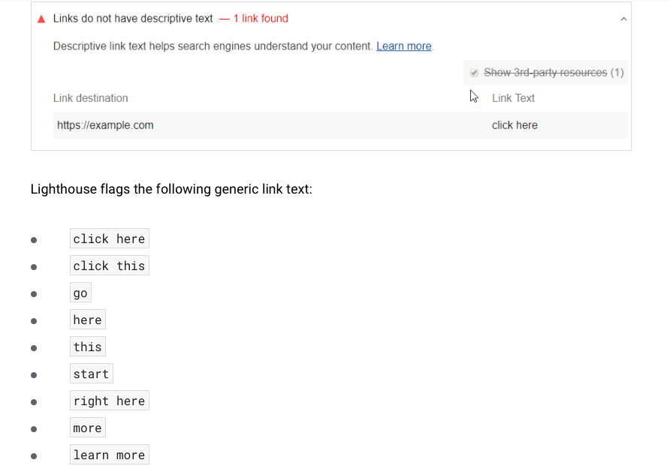This screenshot has width=670, height=466.
Task: Collapse the audit with the chevron arrow
Action: click(x=623, y=20)
